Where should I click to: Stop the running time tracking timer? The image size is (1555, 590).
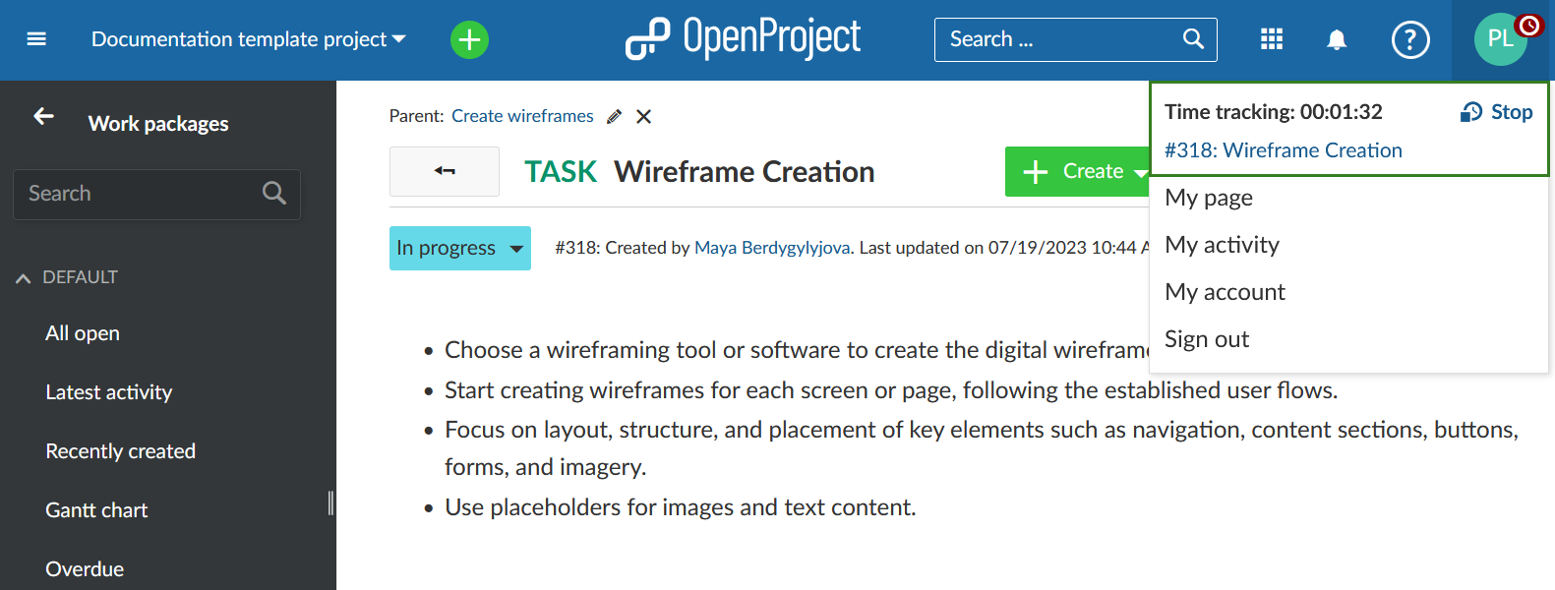click(1497, 112)
